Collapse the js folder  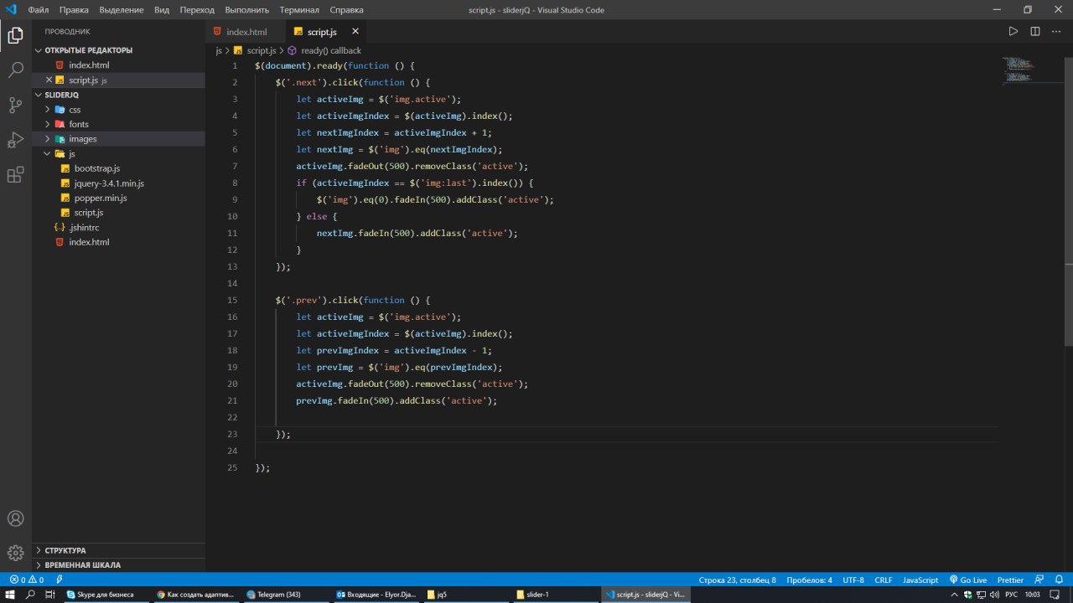(x=71, y=154)
